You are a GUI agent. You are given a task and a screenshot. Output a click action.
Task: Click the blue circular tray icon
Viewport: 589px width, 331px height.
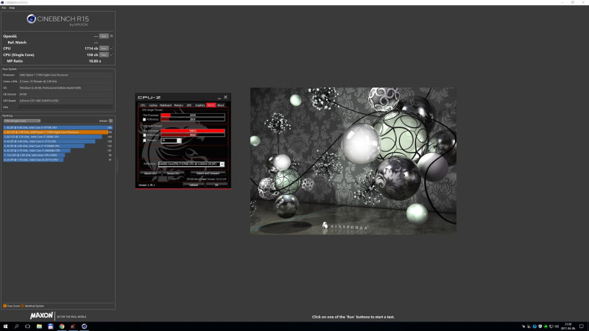[x=535, y=327]
